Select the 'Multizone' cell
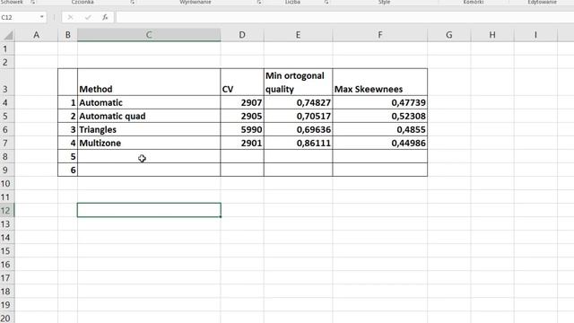574x323 pixels. (149, 144)
